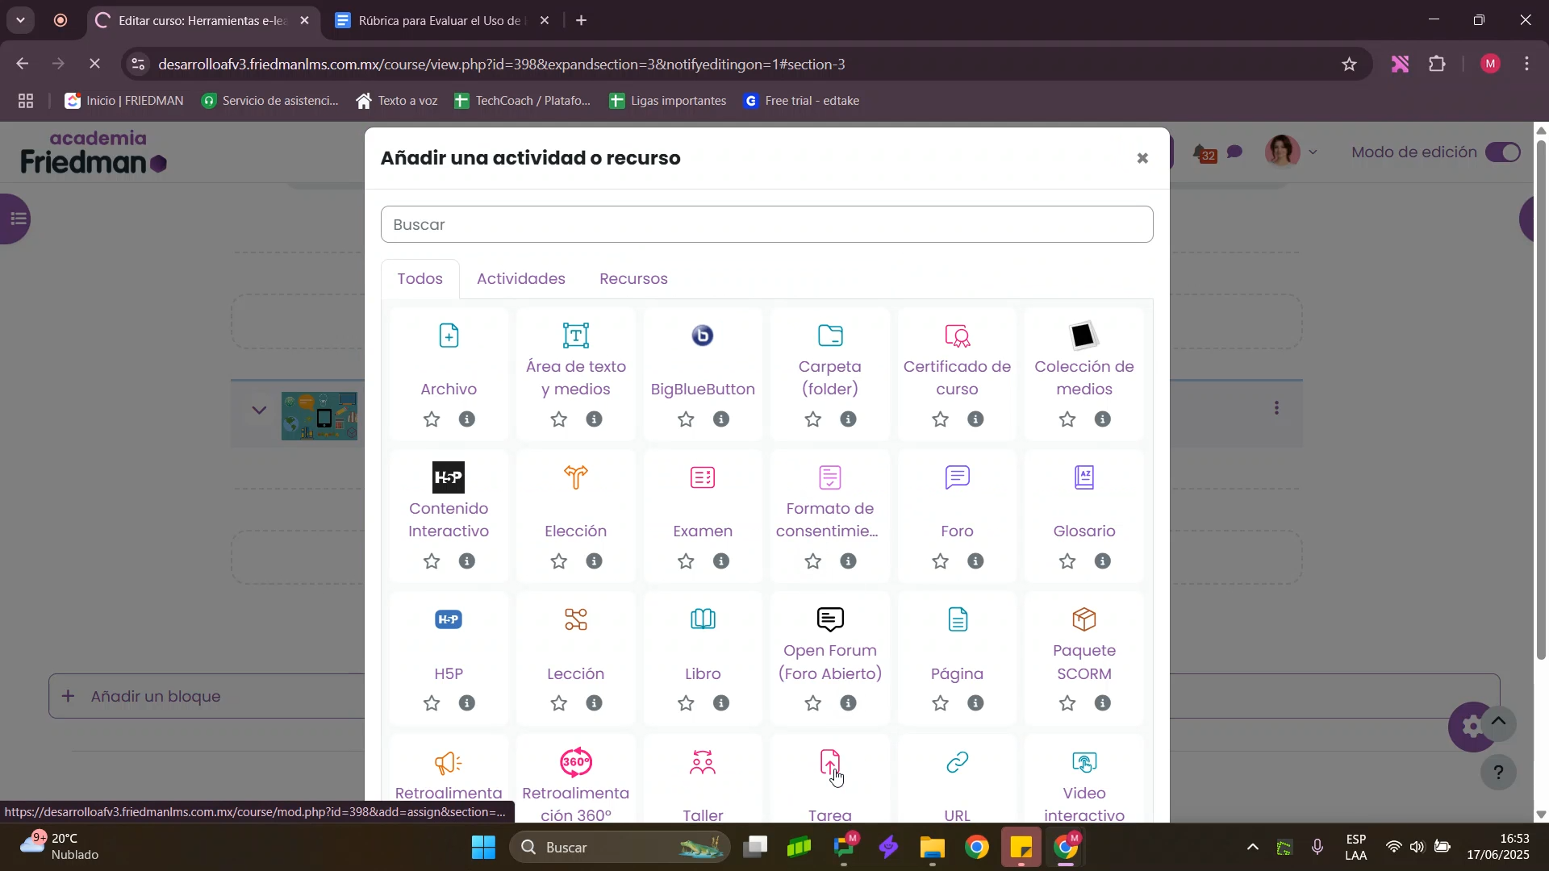
Task: Toggle Modo de edición switch
Action: pyautogui.click(x=1503, y=152)
